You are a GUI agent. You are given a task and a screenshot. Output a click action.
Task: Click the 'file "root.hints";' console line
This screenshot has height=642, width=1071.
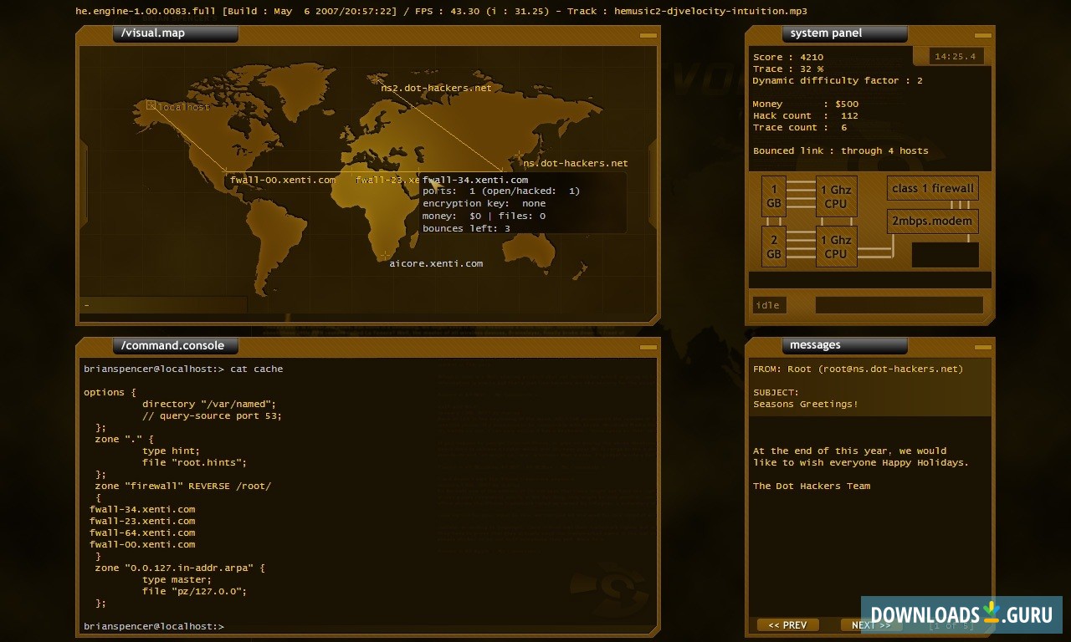195,462
